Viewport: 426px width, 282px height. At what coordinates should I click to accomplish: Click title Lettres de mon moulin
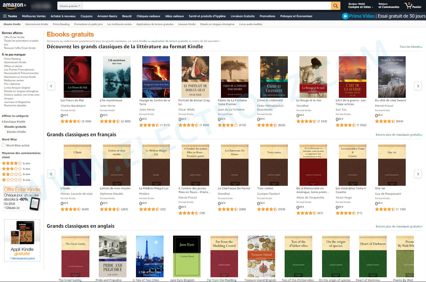[x=115, y=188]
